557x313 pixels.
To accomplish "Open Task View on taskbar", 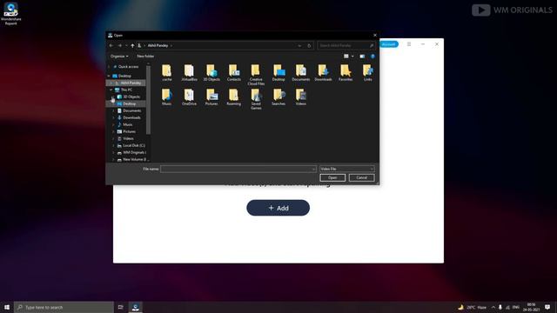I will tap(121, 307).
